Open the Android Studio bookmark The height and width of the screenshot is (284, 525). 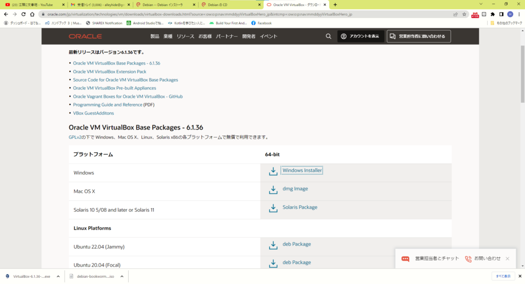pos(145,23)
